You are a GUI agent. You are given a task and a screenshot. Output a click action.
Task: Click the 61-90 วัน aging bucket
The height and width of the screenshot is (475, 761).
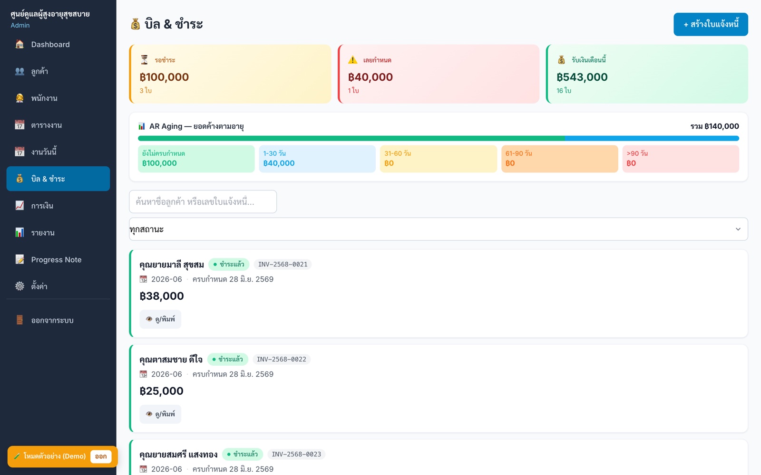click(560, 159)
